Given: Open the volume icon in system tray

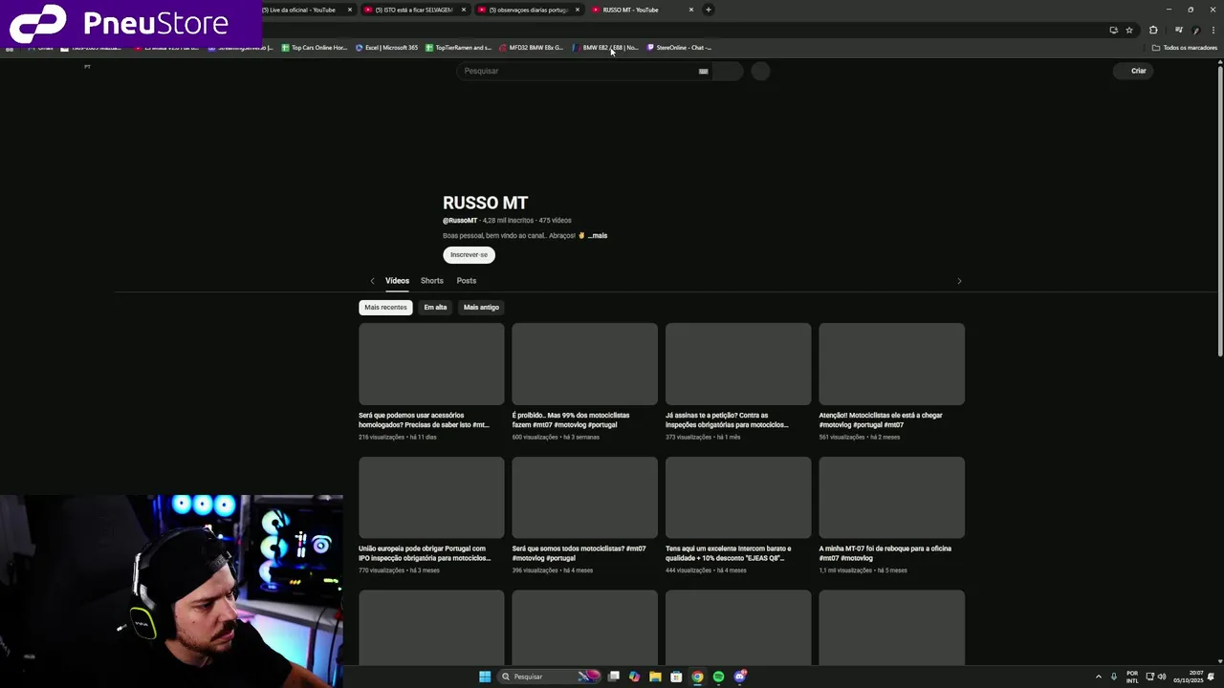Looking at the screenshot, I should [x=1162, y=677].
